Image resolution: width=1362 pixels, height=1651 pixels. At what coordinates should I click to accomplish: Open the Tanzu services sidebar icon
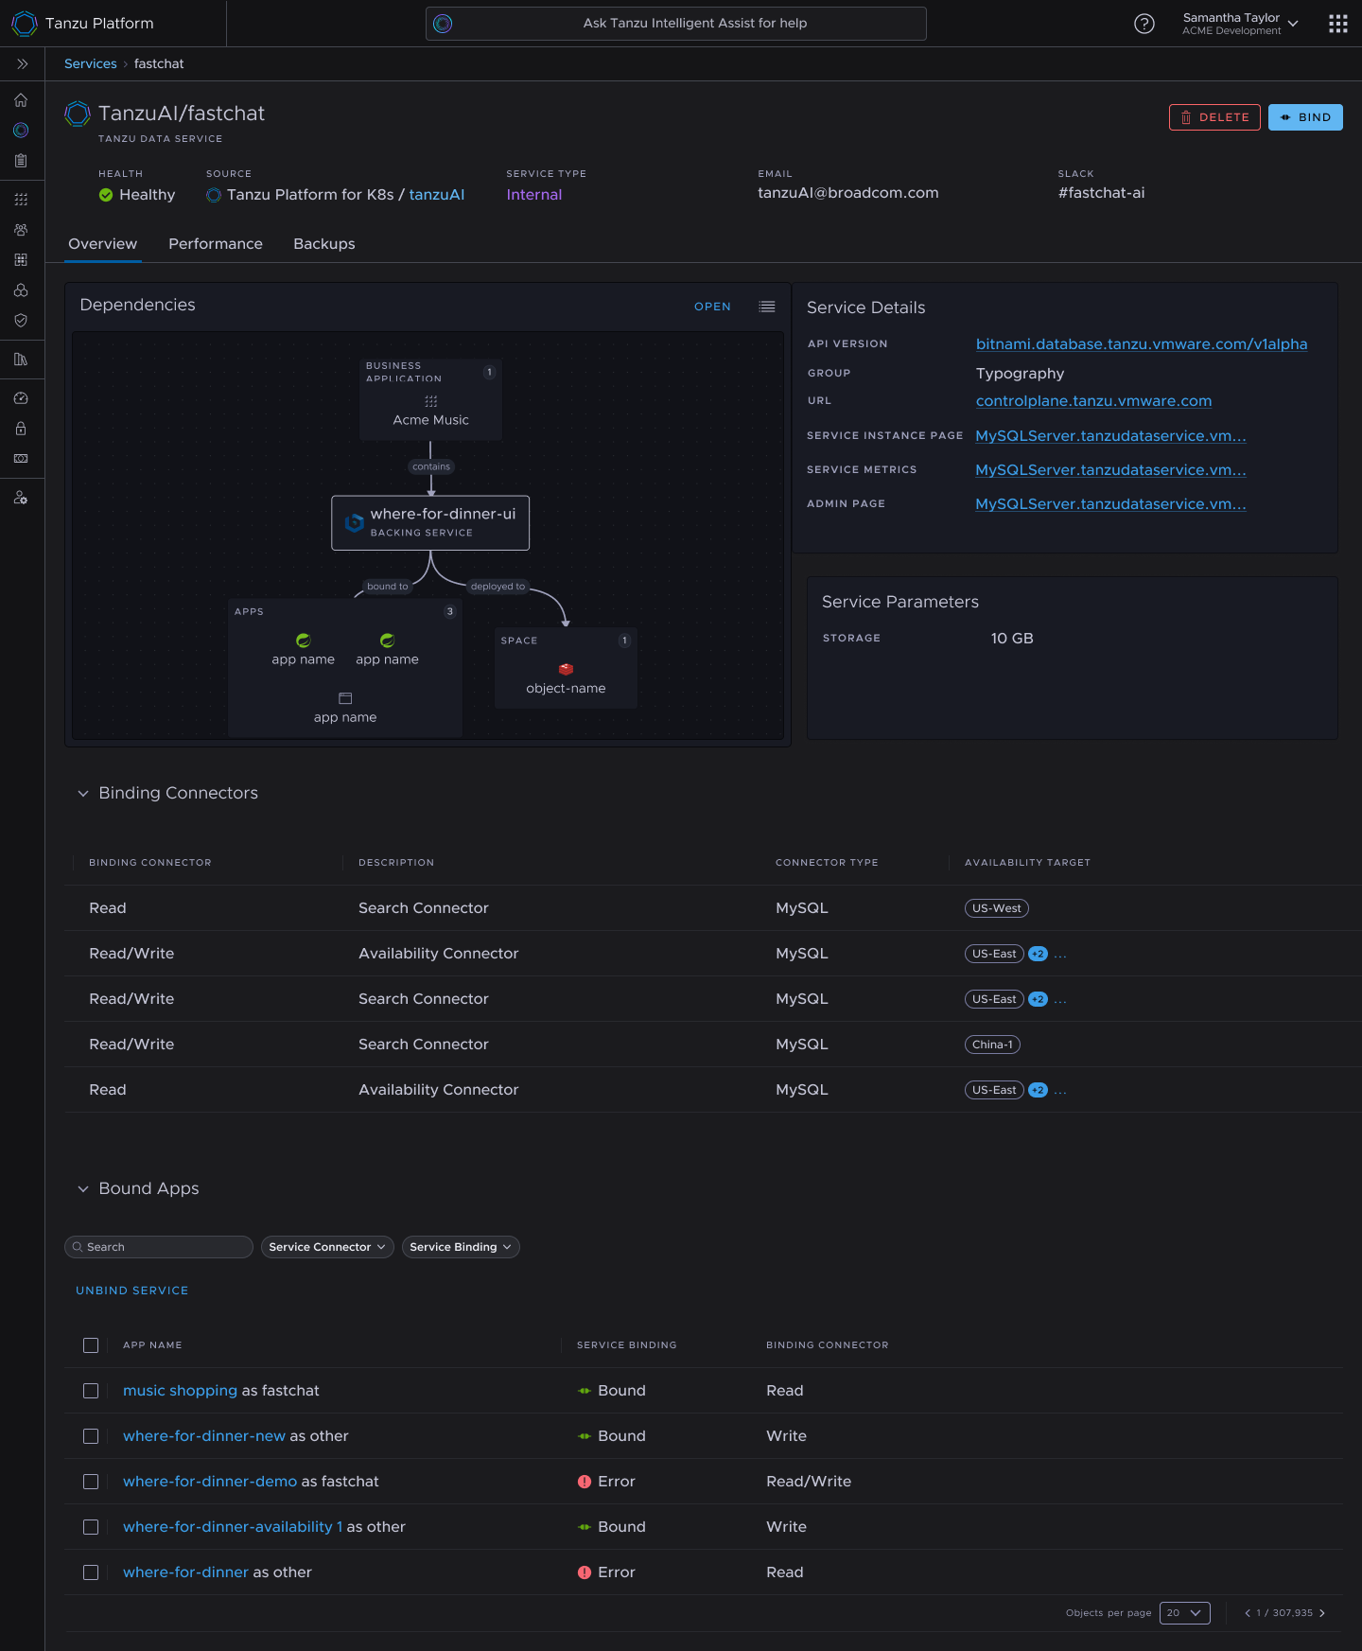tap(21, 131)
